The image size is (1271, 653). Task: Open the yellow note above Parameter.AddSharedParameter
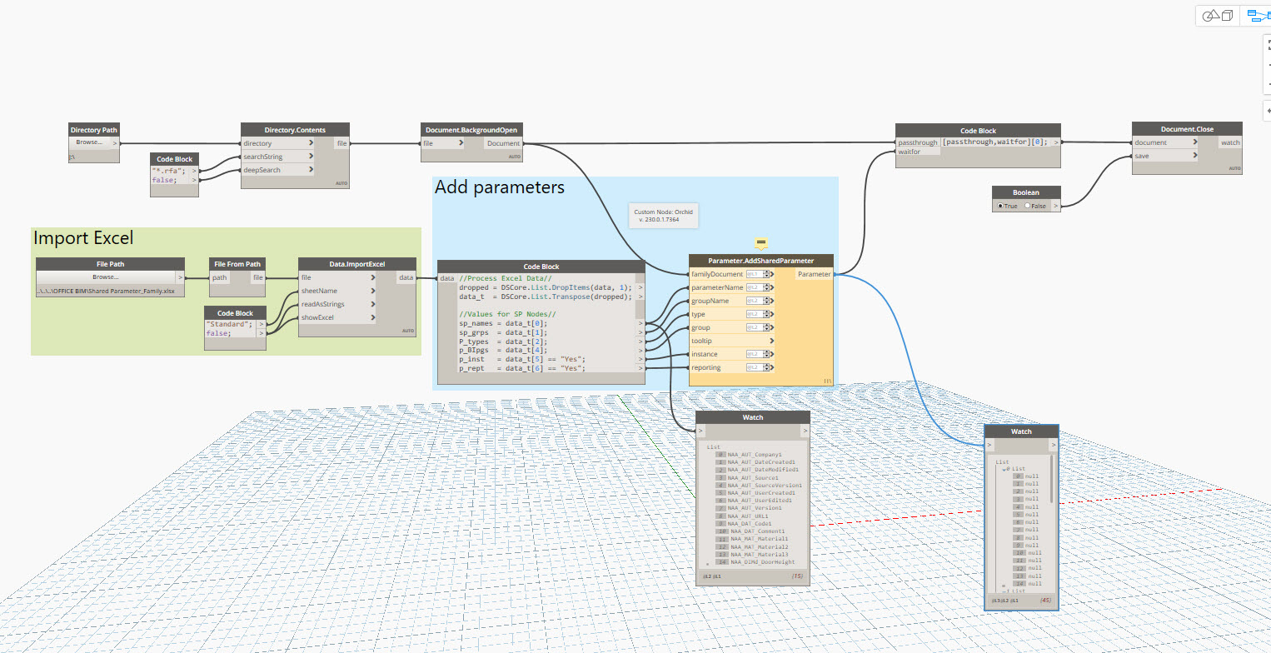760,243
